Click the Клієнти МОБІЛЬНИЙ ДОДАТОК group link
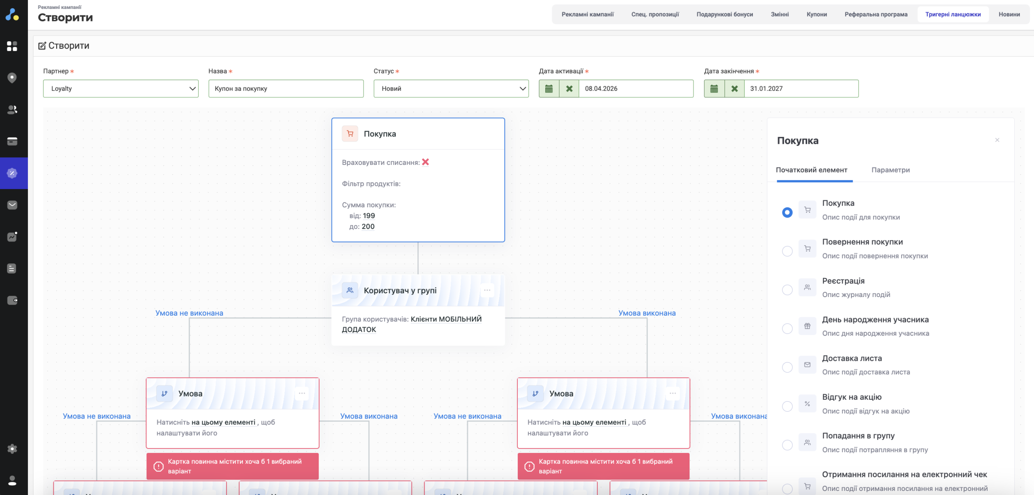1034x495 pixels. pos(446,319)
